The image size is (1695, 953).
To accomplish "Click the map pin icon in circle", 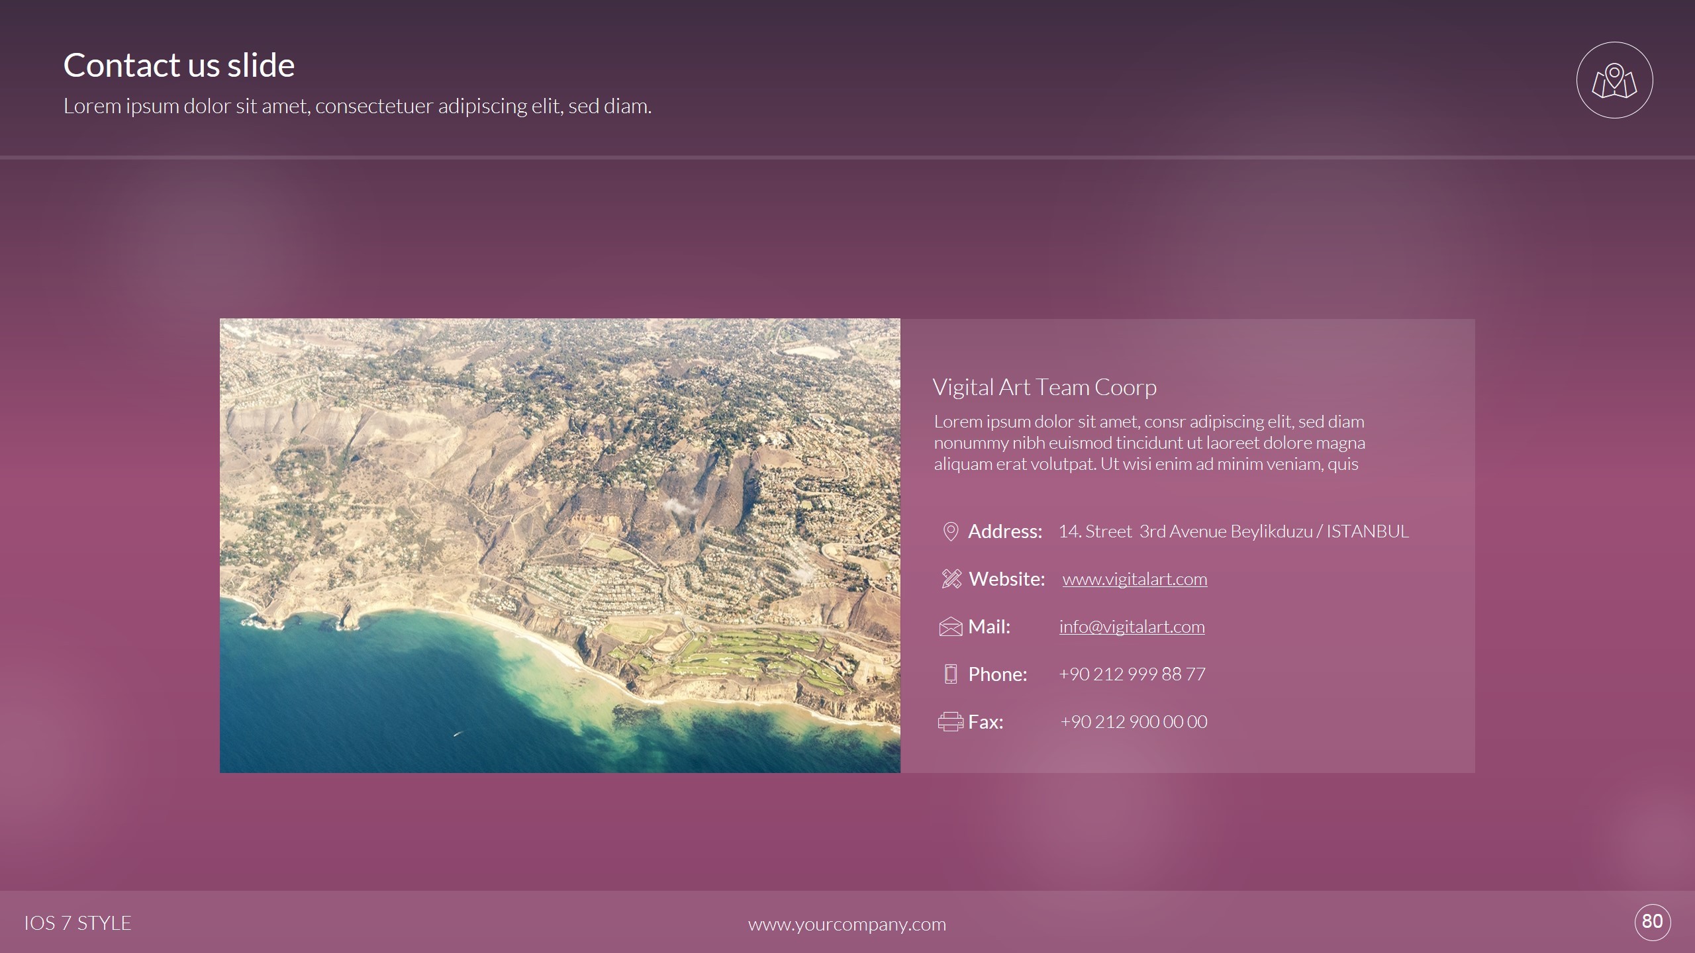I will coord(1614,80).
